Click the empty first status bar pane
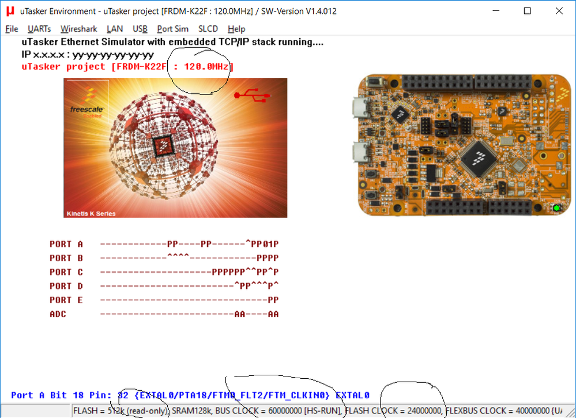This screenshot has width=576, height=418. pyautogui.click(x=35, y=411)
